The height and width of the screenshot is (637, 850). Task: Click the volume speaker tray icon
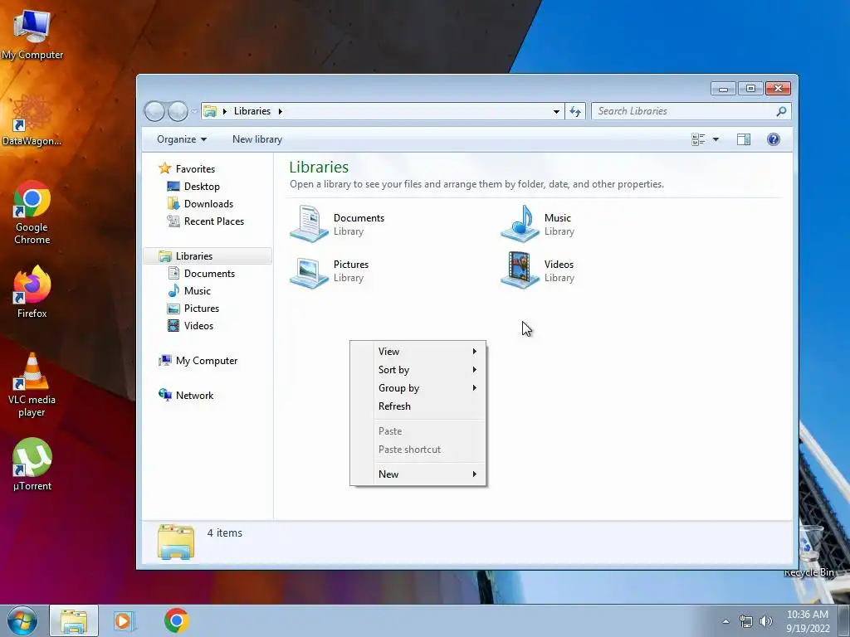coord(766,621)
